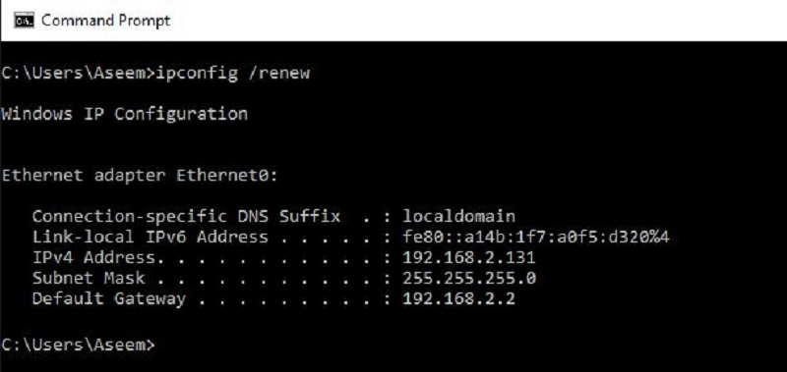Click the IPv4 Address label
This screenshot has width=787, height=372.
point(93,258)
